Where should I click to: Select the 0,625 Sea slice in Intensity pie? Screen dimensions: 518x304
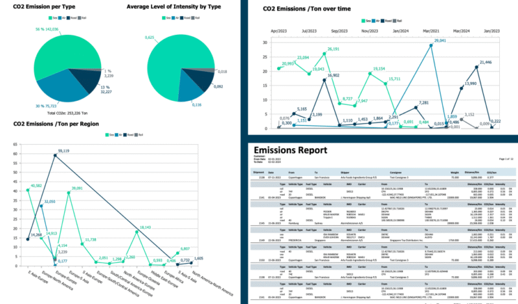[174, 58]
